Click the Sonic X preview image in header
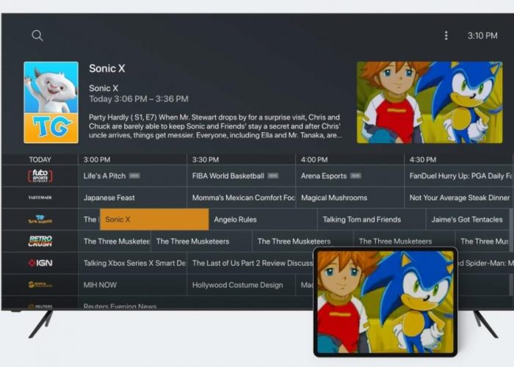514x367 pixels. click(x=430, y=102)
